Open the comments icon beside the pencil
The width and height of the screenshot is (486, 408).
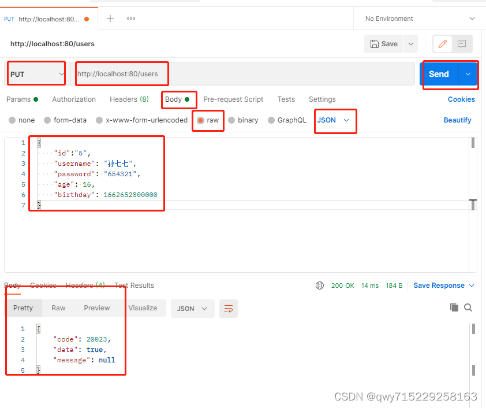point(462,44)
